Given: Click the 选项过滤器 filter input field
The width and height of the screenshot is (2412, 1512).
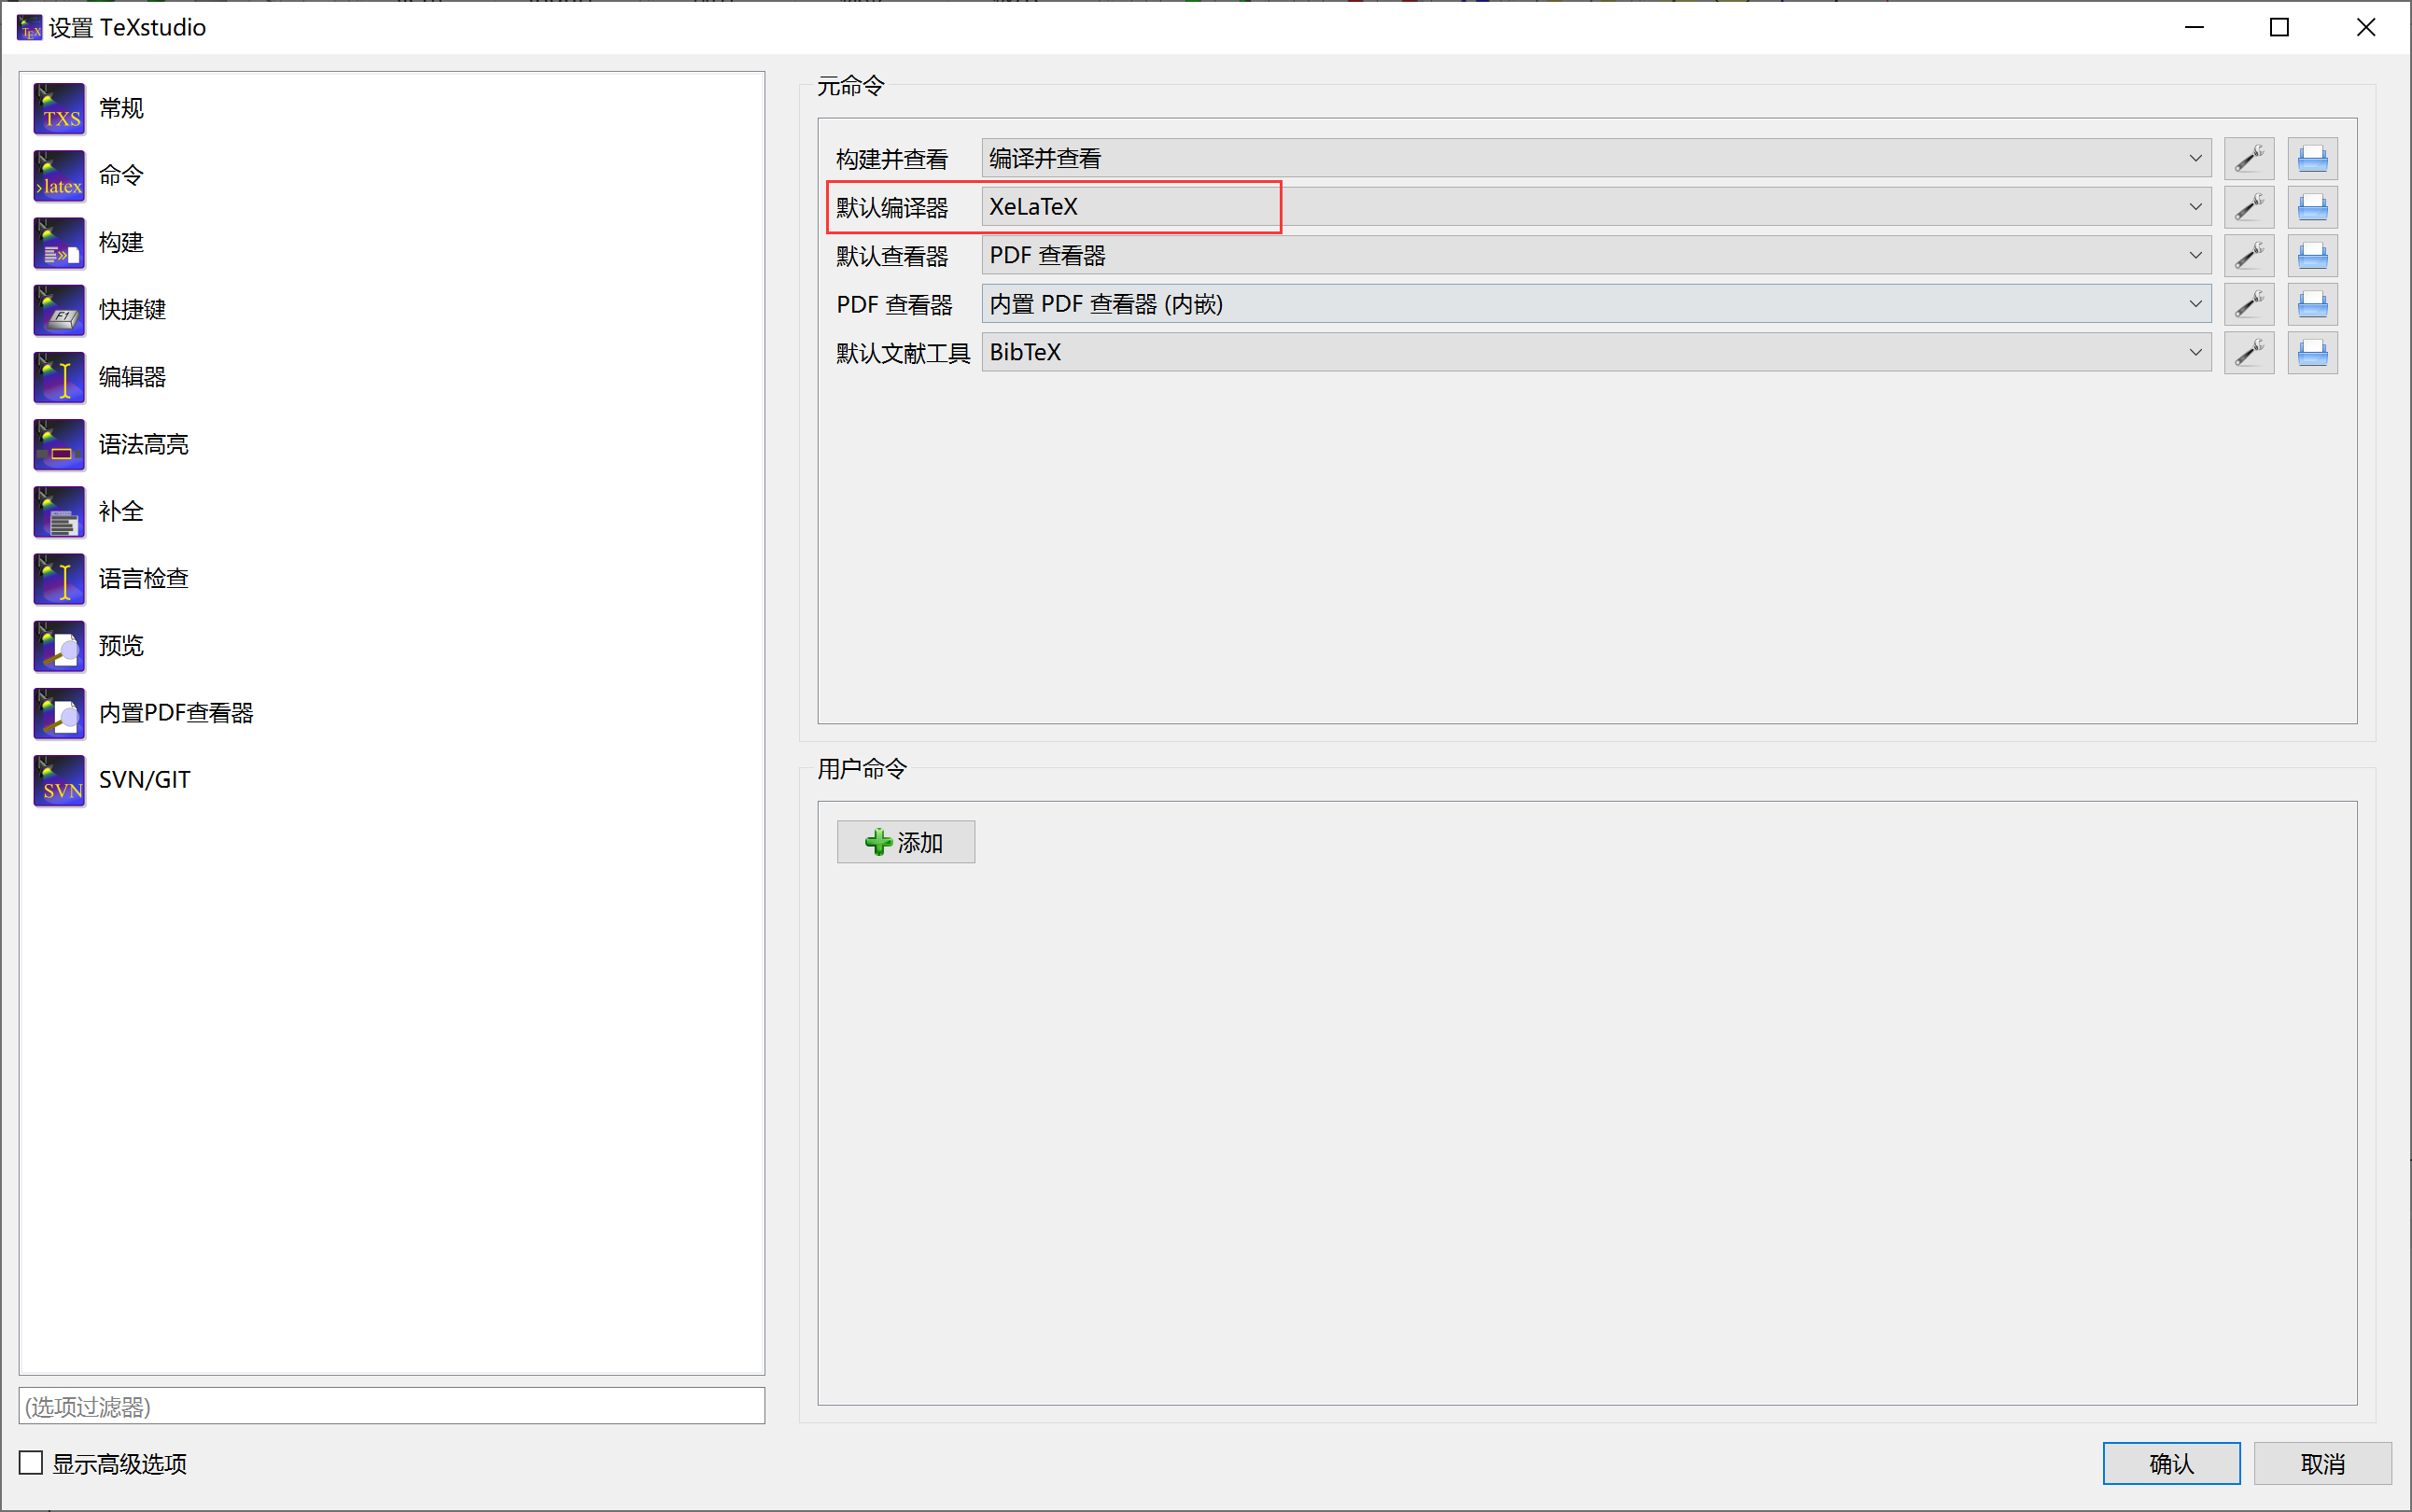Looking at the screenshot, I should coord(392,1406).
